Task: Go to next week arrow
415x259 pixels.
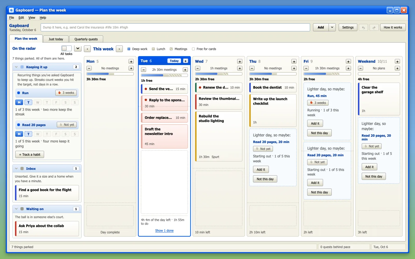Action: [119, 49]
